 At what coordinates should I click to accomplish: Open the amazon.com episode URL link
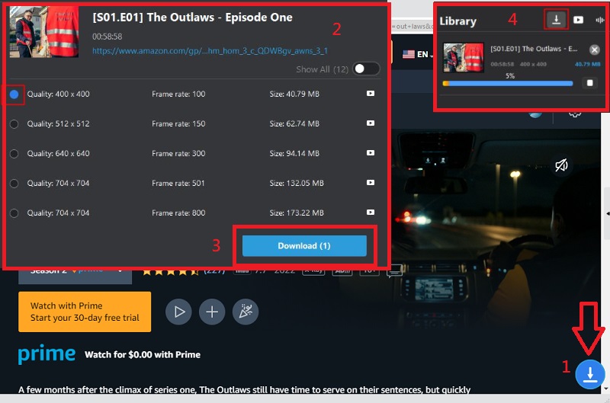click(x=210, y=51)
